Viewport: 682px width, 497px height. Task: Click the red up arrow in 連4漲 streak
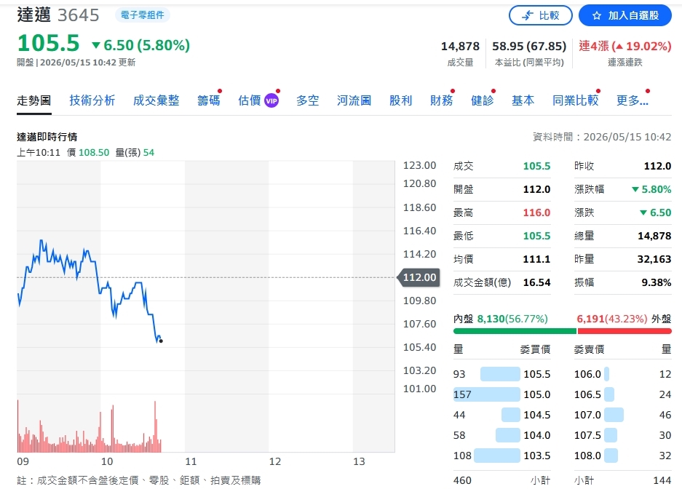click(x=619, y=47)
